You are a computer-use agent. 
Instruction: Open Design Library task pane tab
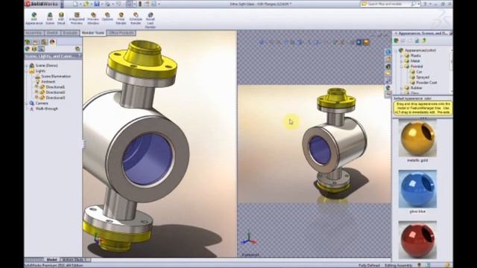point(388,60)
